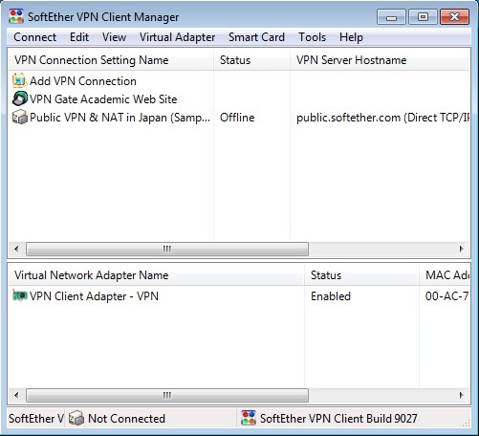Select 'Public VPN & NAT in Japan' connection
The image size is (479, 436).
tap(120, 118)
